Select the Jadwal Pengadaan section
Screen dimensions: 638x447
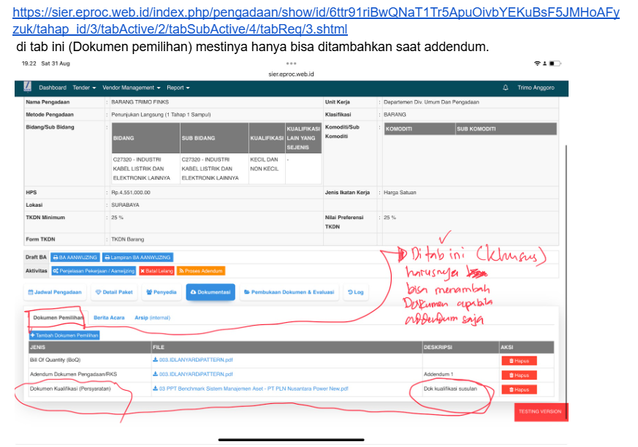(54, 292)
